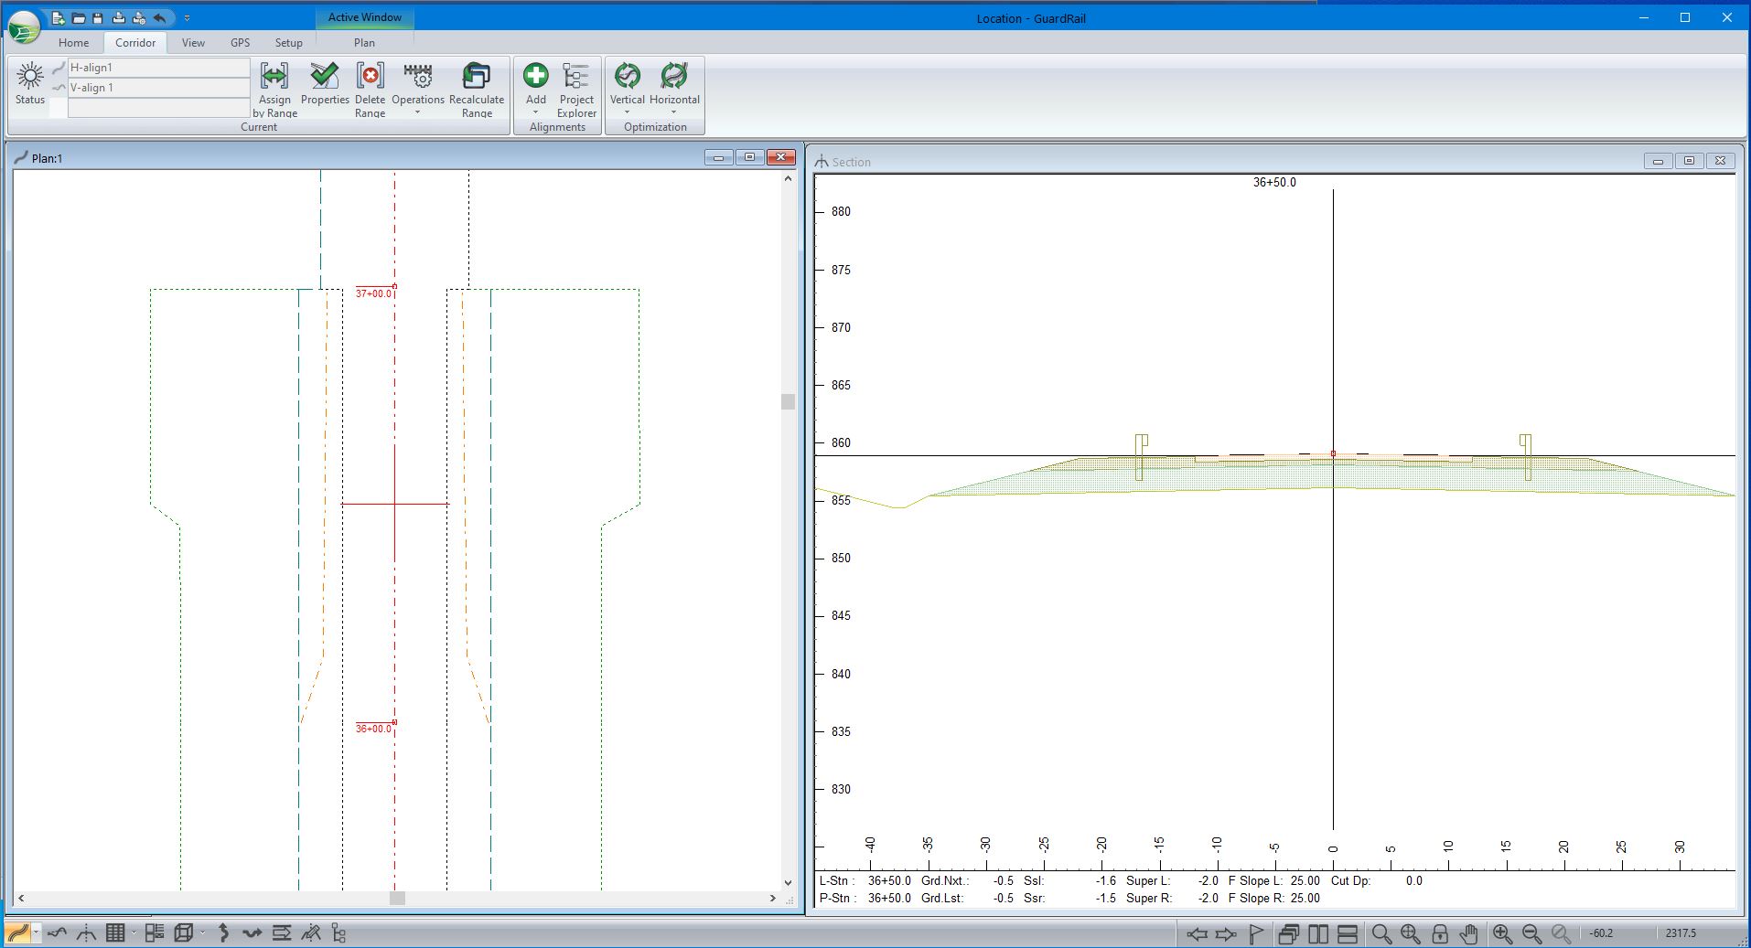This screenshot has width=1751, height=948.
Task: Open the Setup tab
Action: [x=288, y=42]
